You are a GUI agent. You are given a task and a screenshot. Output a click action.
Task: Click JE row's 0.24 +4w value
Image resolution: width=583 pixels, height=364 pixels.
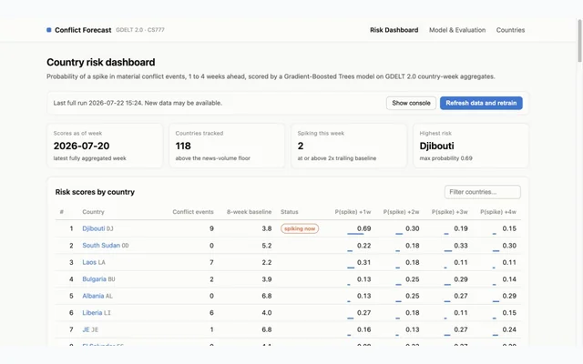(509, 329)
